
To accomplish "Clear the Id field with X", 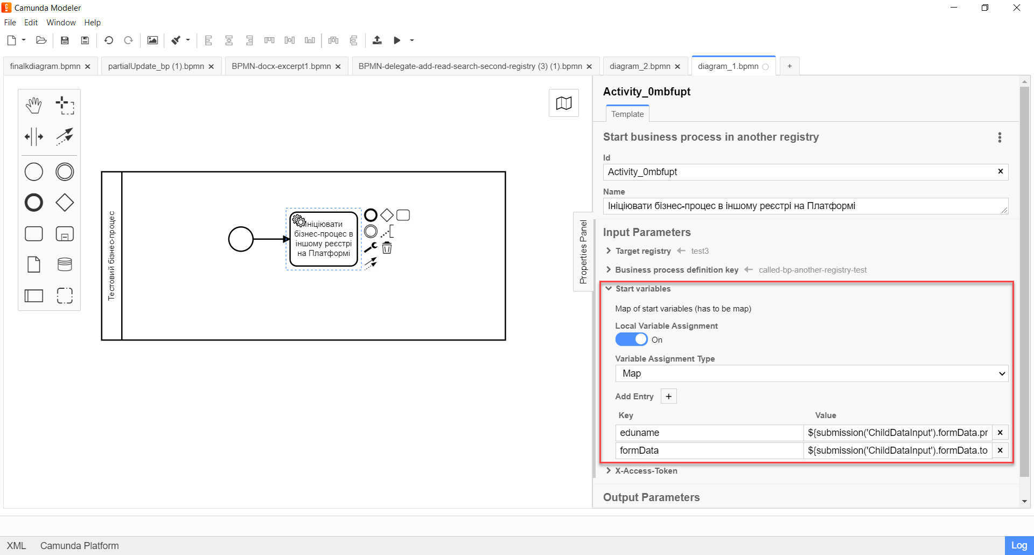I will point(1001,171).
